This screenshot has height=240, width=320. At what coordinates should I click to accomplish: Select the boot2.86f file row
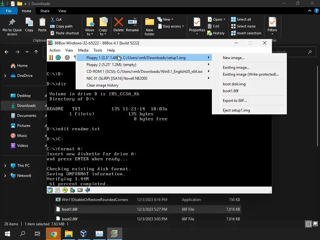148,219
